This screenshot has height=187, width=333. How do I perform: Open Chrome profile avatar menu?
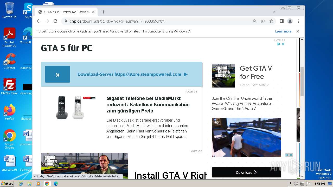point(290,21)
